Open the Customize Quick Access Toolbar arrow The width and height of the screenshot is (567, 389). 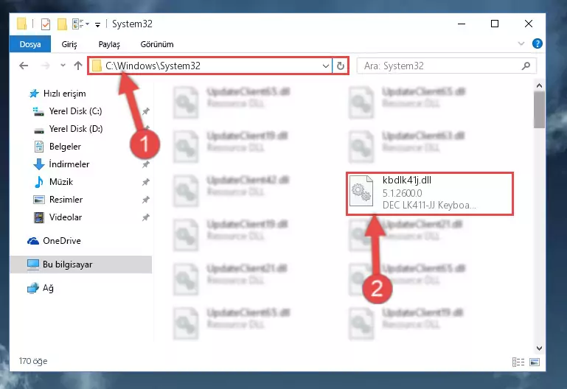[x=97, y=24]
